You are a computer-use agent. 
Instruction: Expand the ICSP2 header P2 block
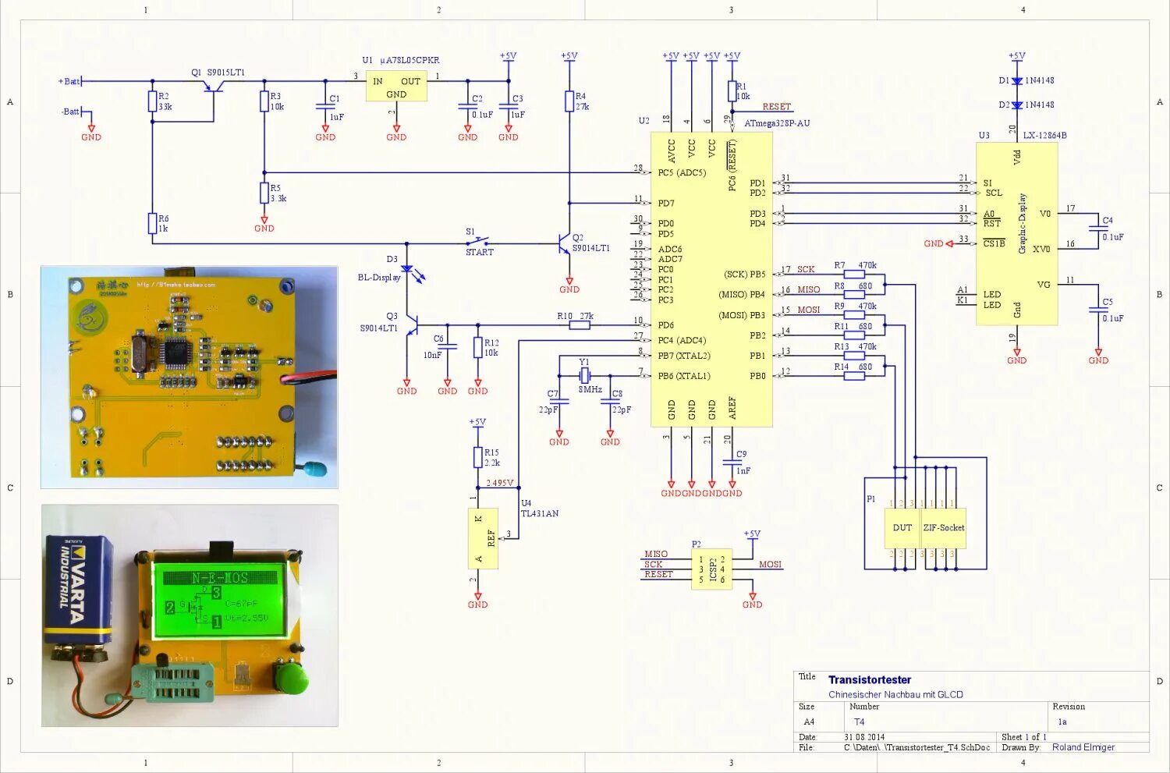[x=713, y=568]
